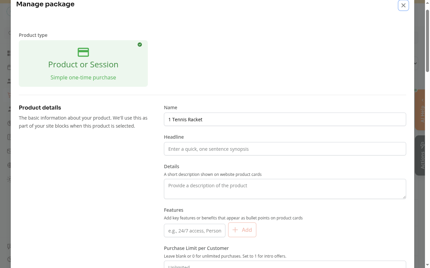Click the green selected checkmark icon
The width and height of the screenshot is (430, 268).
[x=140, y=45]
